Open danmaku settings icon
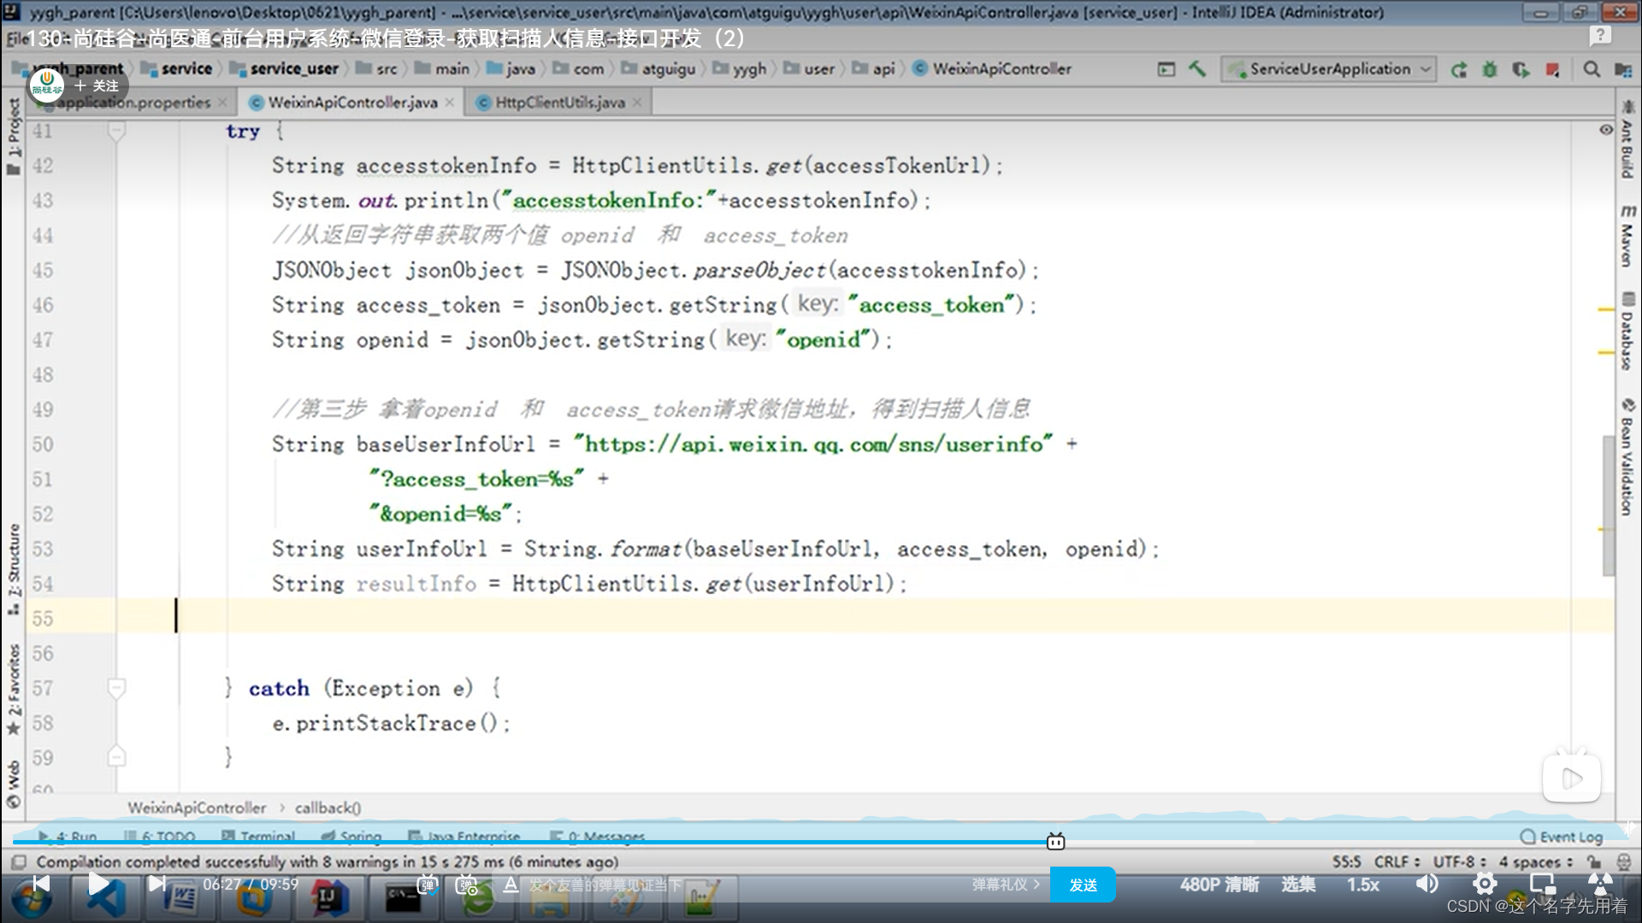1642x923 pixels. pos(467,885)
